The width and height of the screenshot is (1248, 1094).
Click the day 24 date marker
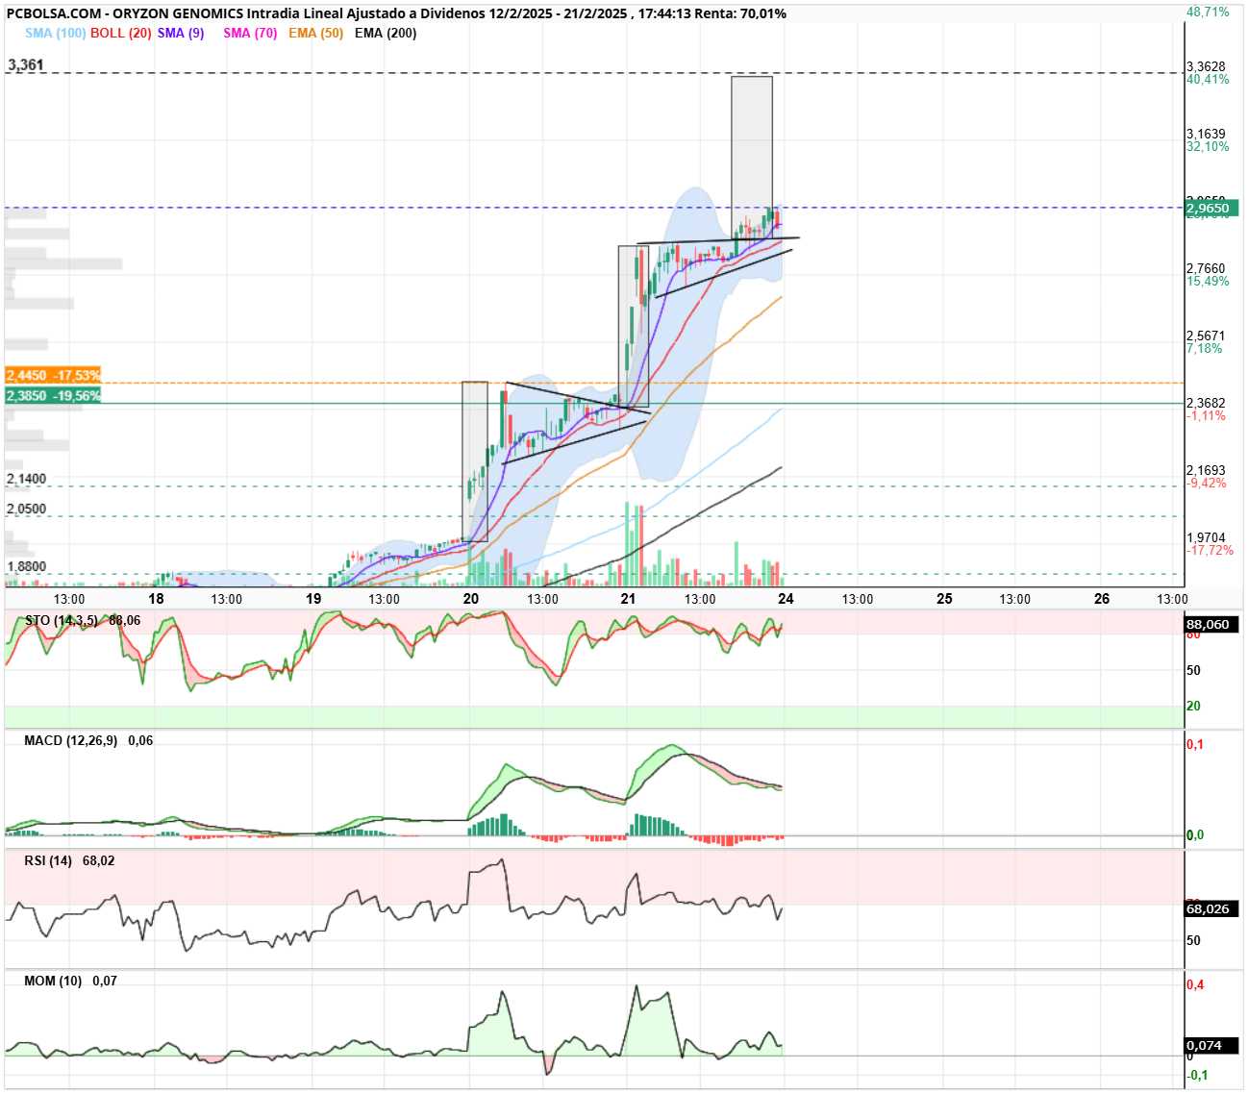click(786, 598)
